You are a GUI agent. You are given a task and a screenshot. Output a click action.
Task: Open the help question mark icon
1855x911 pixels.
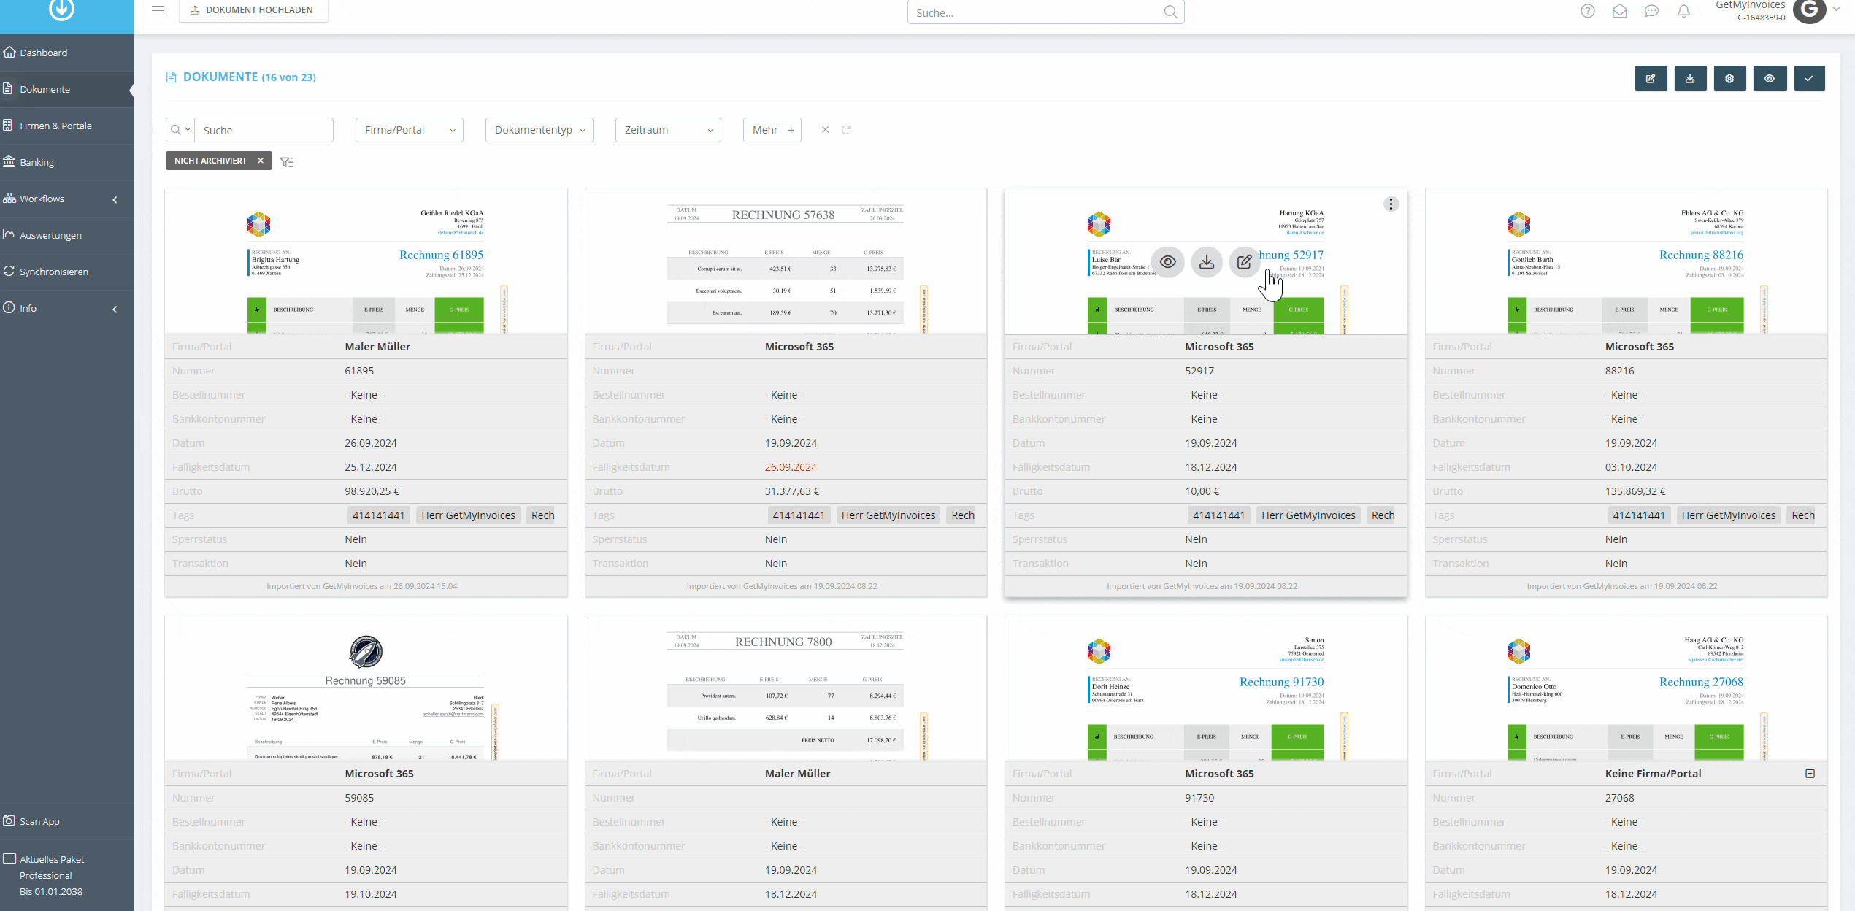click(1588, 11)
